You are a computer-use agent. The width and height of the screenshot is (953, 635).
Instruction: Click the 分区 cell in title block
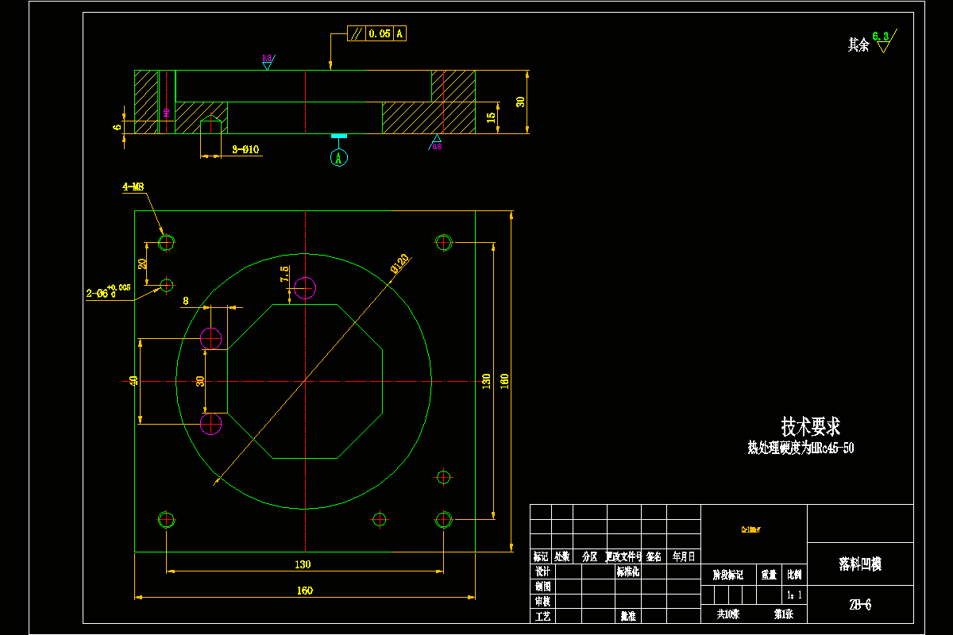coord(589,557)
